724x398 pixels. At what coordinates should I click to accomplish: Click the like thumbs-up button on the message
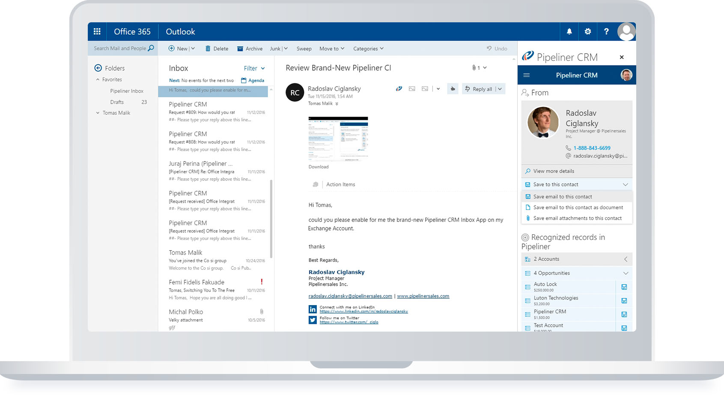(x=453, y=89)
